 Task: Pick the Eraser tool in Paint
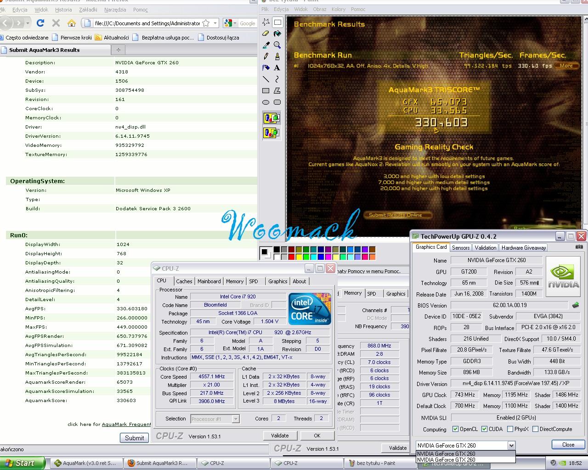(x=266, y=34)
